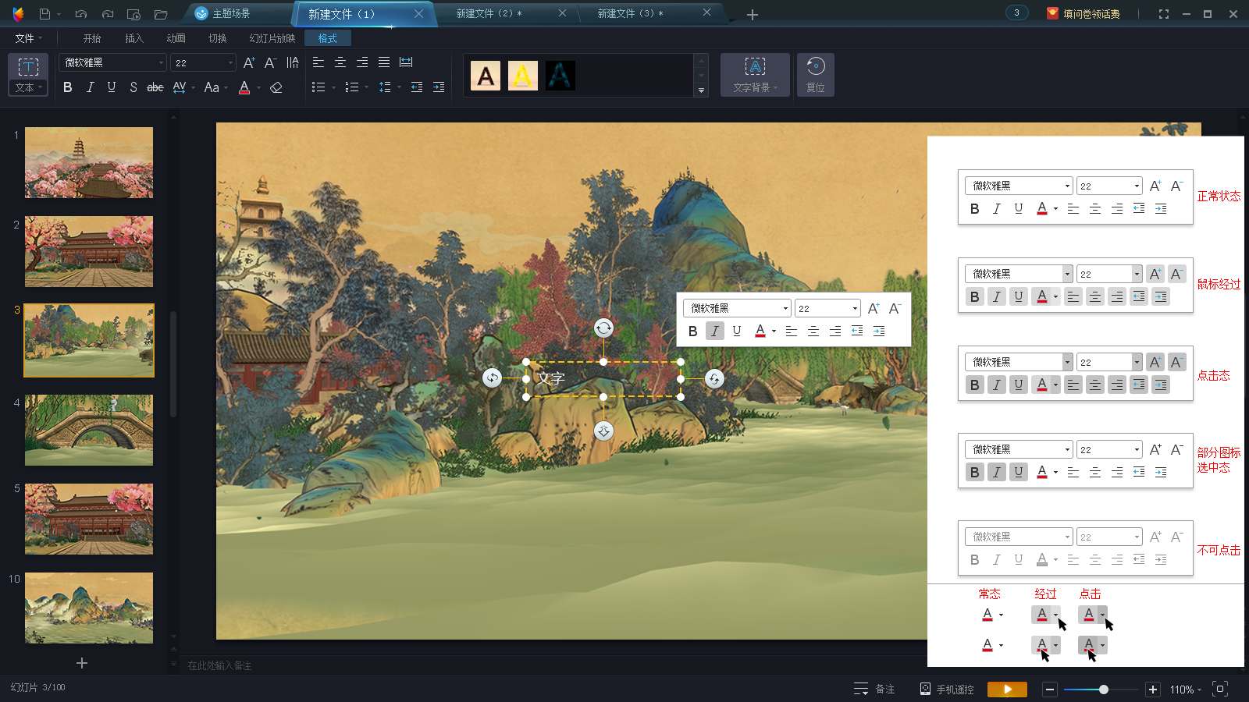This screenshot has width=1249, height=702.
Task: Undo the last action
Action: (x=81, y=14)
